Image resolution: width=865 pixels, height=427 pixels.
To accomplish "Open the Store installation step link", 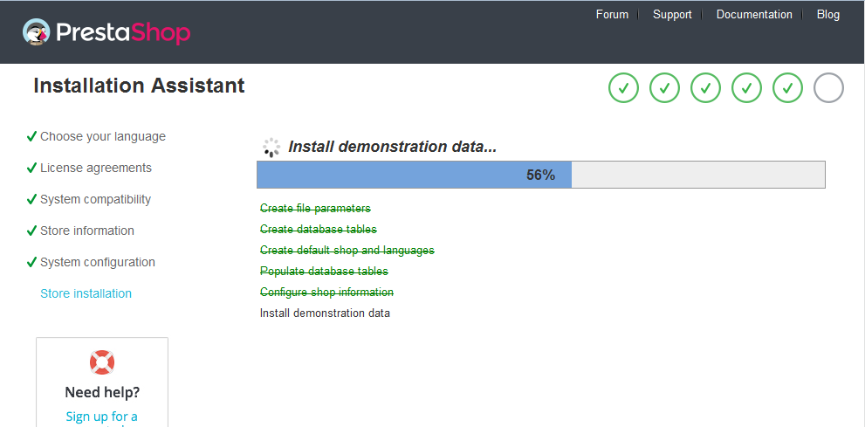I will (86, 294).
